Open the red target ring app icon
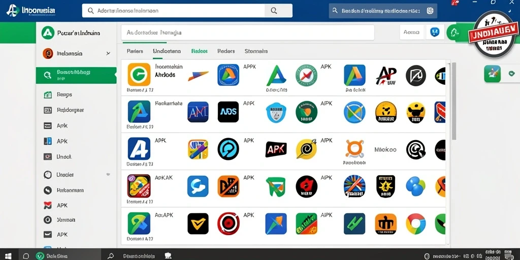The image size is (520, 260). point(228,223)
